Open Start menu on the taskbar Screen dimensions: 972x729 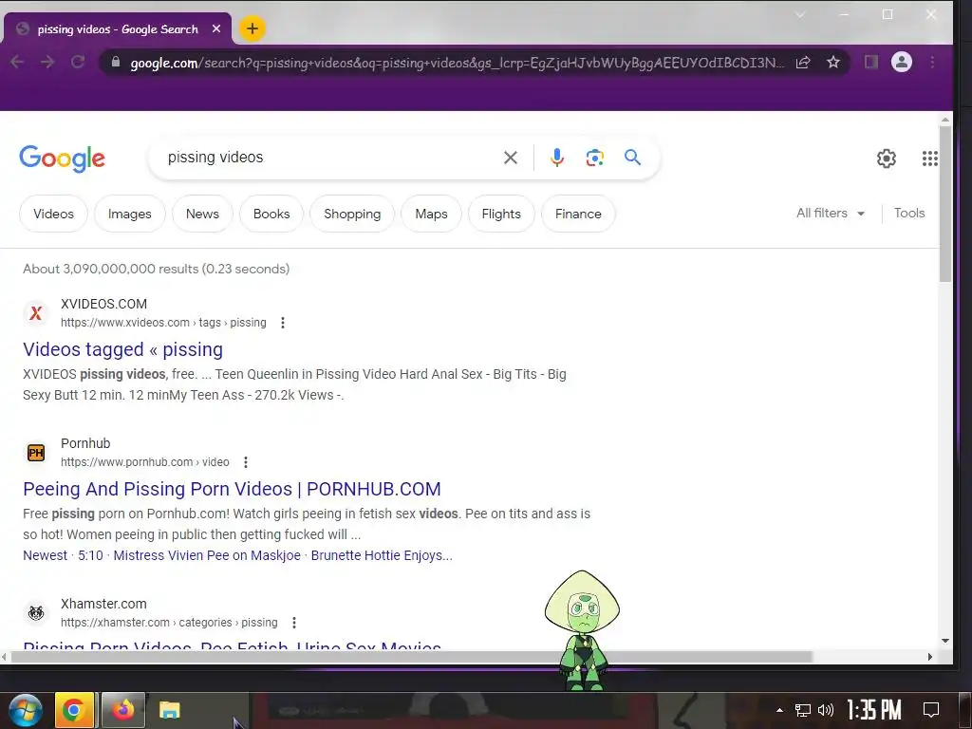pos(26,710)
